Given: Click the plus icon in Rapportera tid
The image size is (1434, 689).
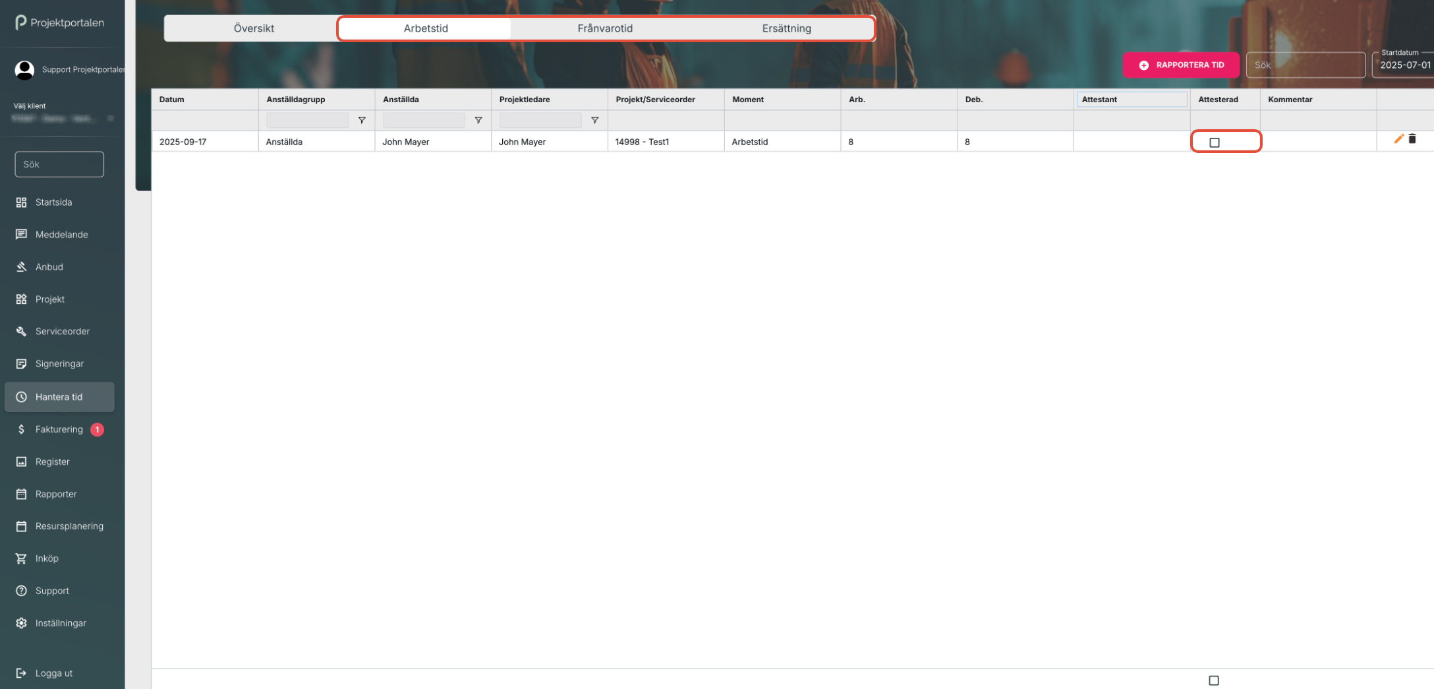Looking at the screenshot, I should click(1144, 65).
